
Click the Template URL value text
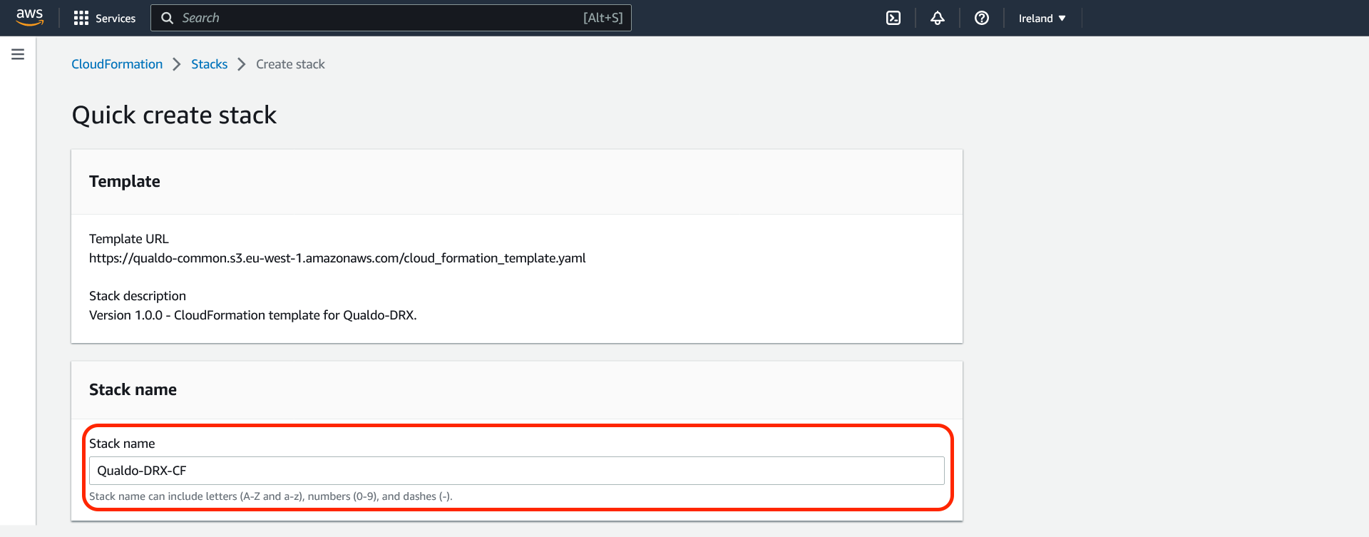[x=337, y=258]
